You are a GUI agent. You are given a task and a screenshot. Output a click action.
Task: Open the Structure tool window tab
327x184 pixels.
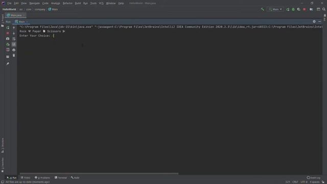click(3, 145)
